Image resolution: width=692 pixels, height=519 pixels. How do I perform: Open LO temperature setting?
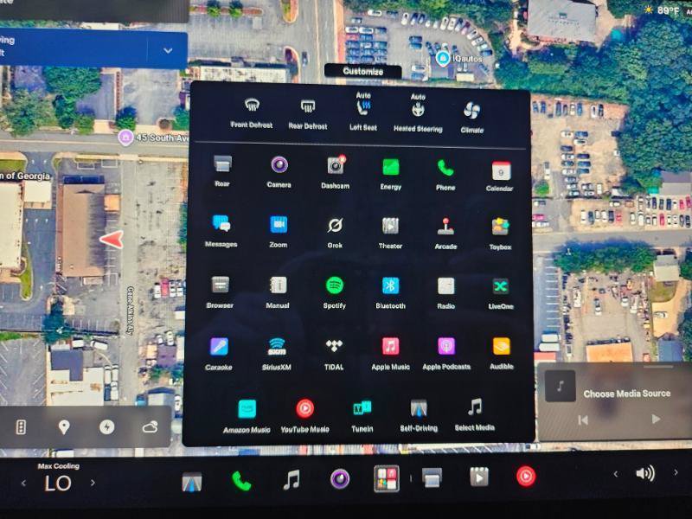tap(58, 484)
